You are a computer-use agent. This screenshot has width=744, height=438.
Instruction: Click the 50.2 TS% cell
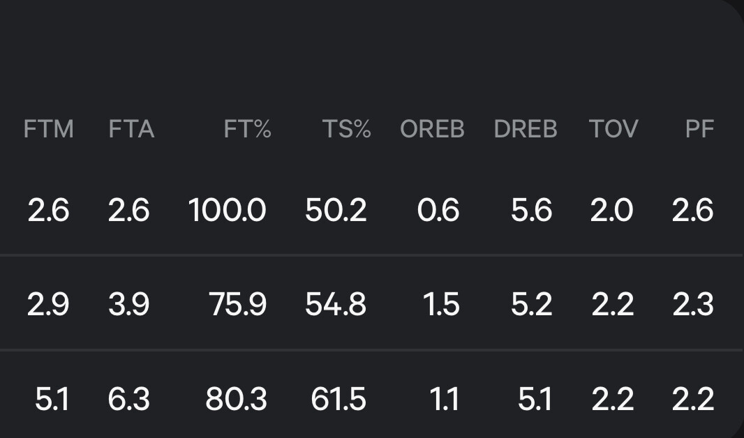[x=336, y=210]
